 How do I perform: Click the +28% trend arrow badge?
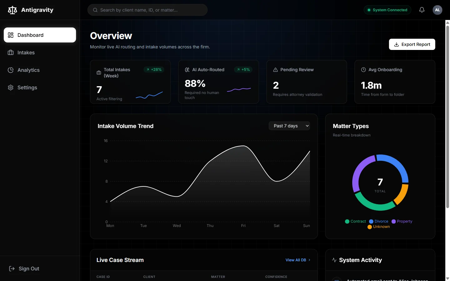(x=154, y=70)
